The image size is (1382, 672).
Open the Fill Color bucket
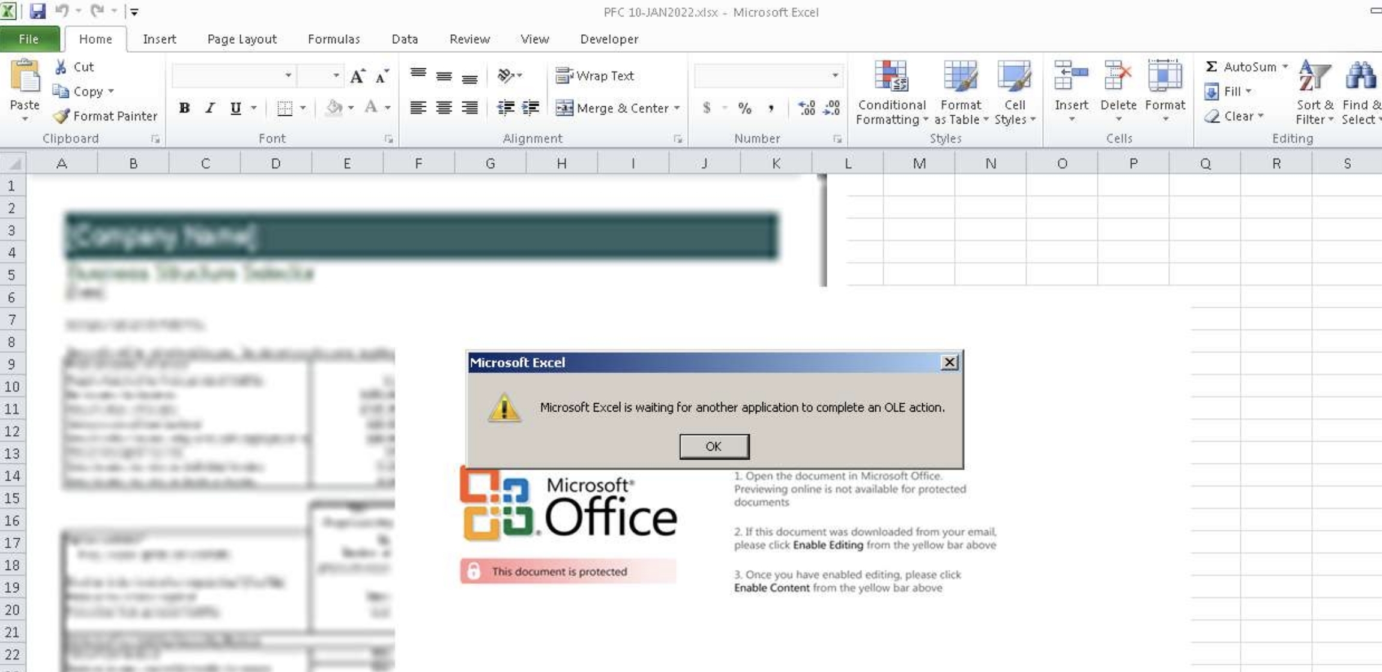(334, 108)
